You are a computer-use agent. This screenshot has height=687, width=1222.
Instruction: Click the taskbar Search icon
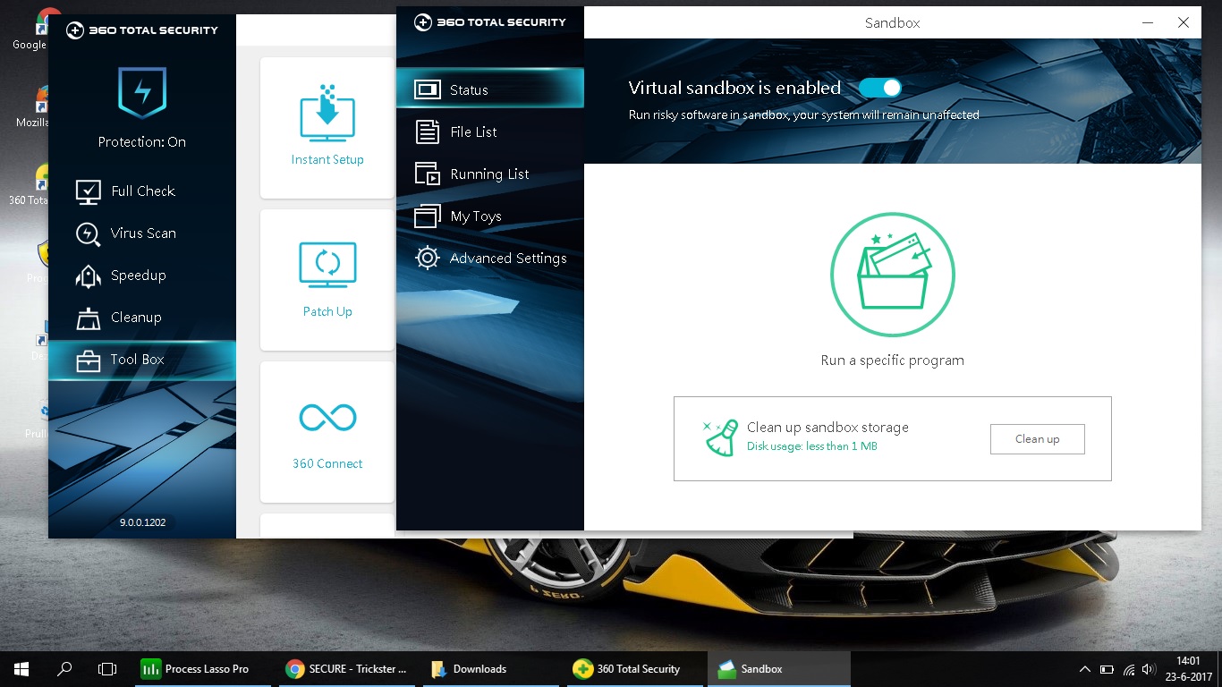(x=64, y=668)
